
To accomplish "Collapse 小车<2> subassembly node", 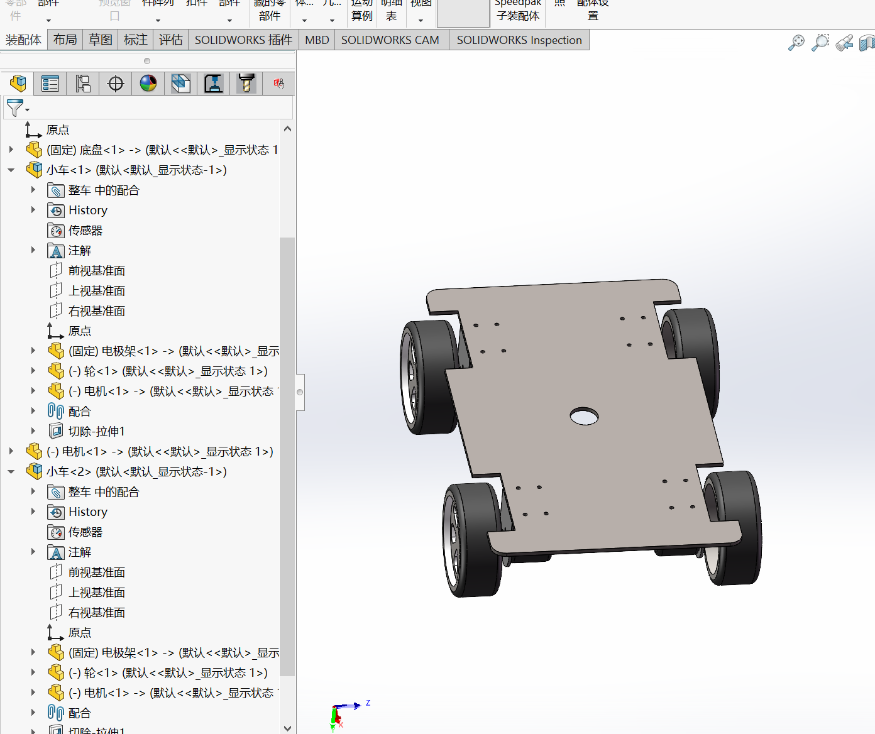I will pyautogui.click(x=11, y=471).
